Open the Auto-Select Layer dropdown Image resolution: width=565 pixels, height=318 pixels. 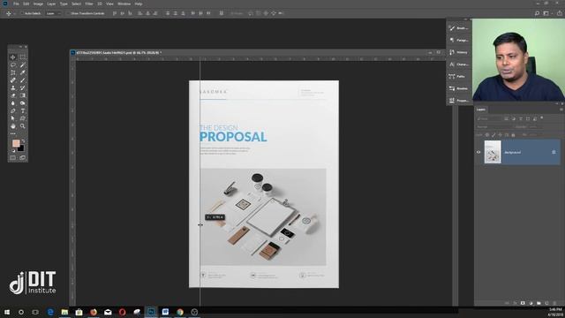click(x=53, y=13)
